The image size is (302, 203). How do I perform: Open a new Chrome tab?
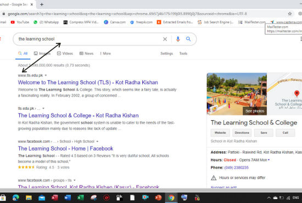point(42,4)
